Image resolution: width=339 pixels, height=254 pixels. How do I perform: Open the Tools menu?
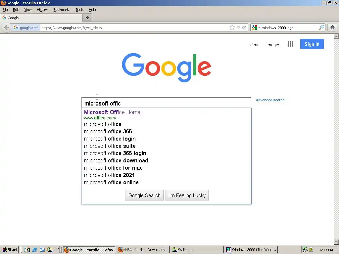[79, 10]
